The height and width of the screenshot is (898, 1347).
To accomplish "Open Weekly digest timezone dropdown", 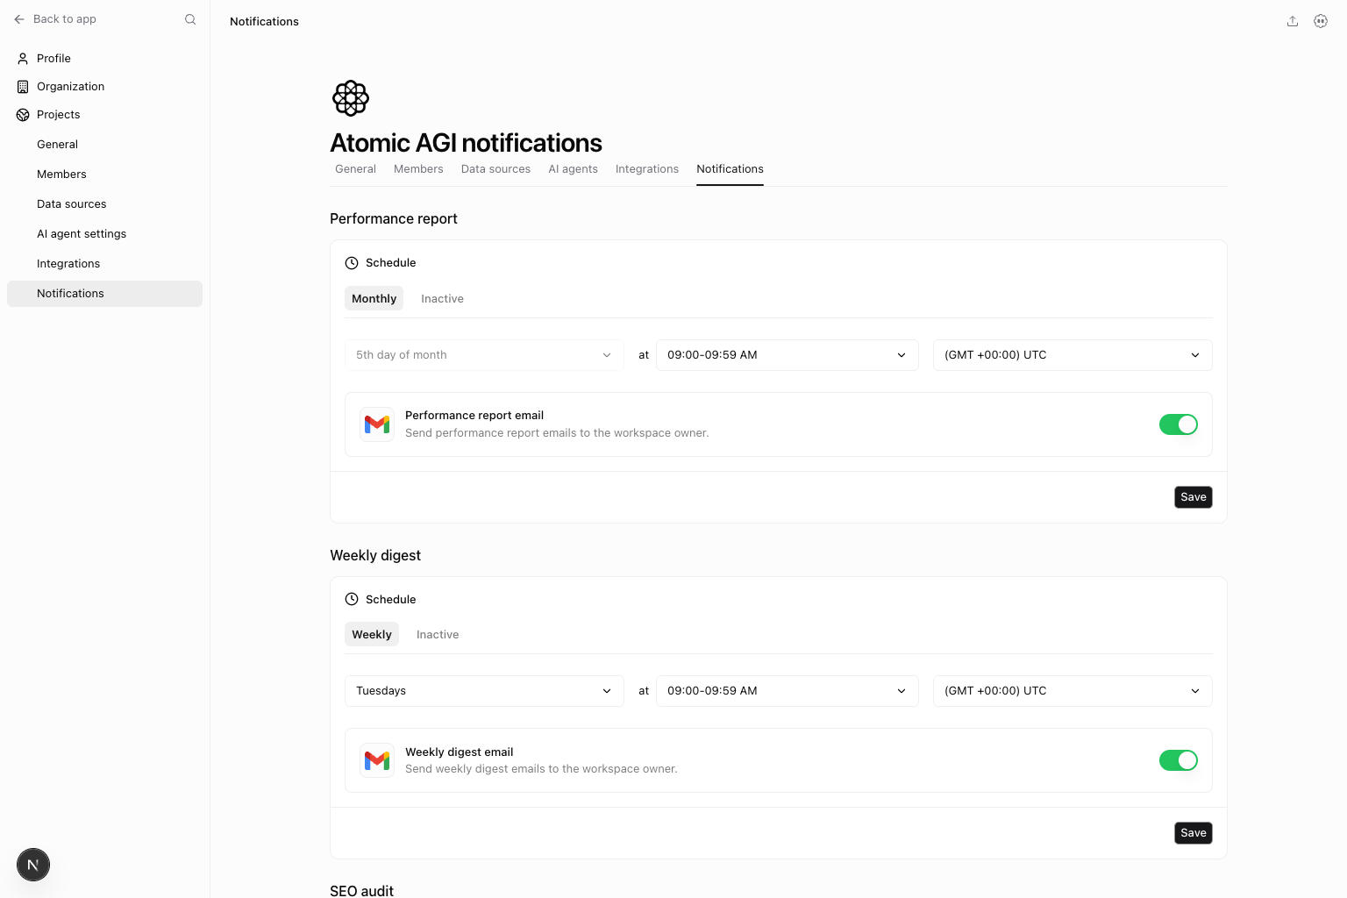I will tap(1073, 691).
